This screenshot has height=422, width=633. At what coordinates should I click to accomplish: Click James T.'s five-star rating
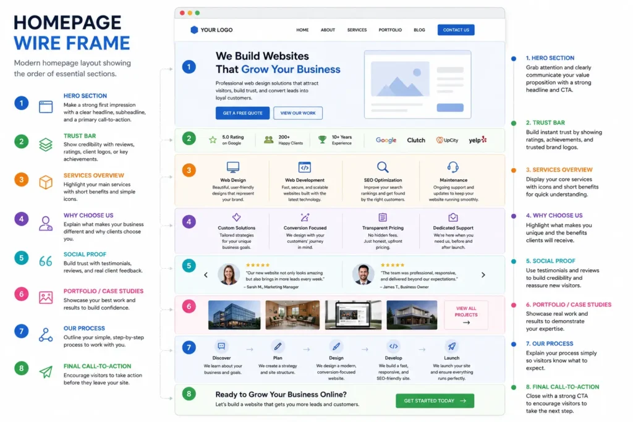point(393,265)
